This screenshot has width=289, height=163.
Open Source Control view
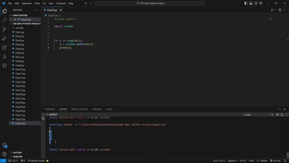tap(5, 29)
